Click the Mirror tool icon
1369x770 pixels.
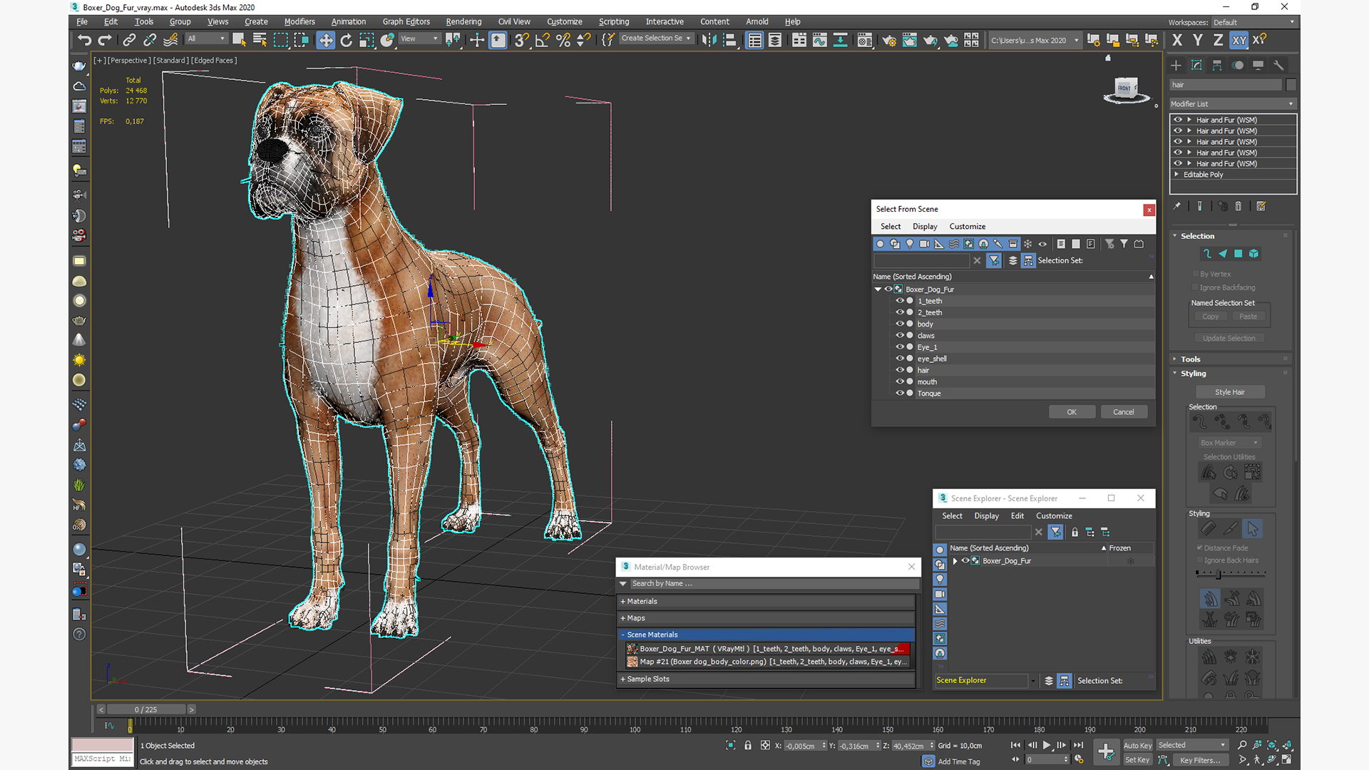708,40
